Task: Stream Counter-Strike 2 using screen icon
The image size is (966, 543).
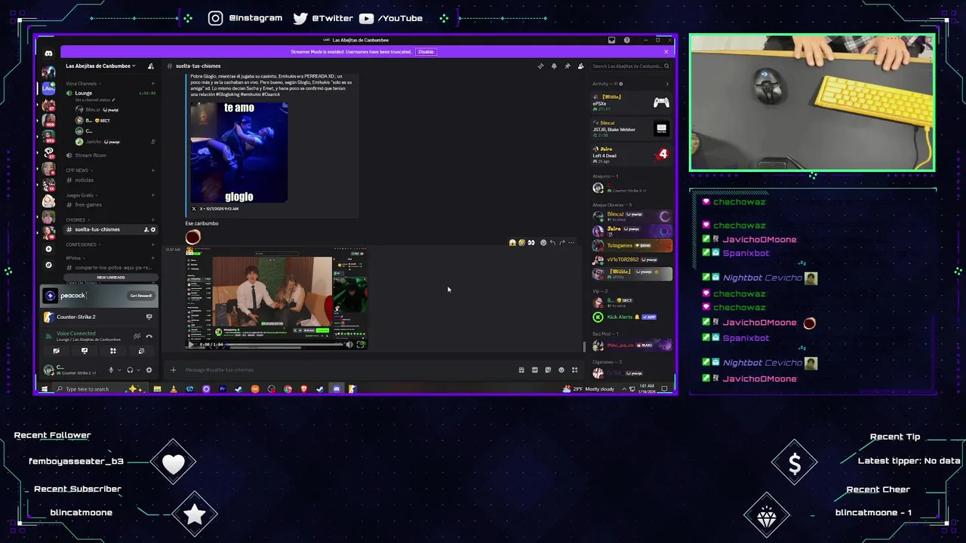Action: click(x=149, y=317)
